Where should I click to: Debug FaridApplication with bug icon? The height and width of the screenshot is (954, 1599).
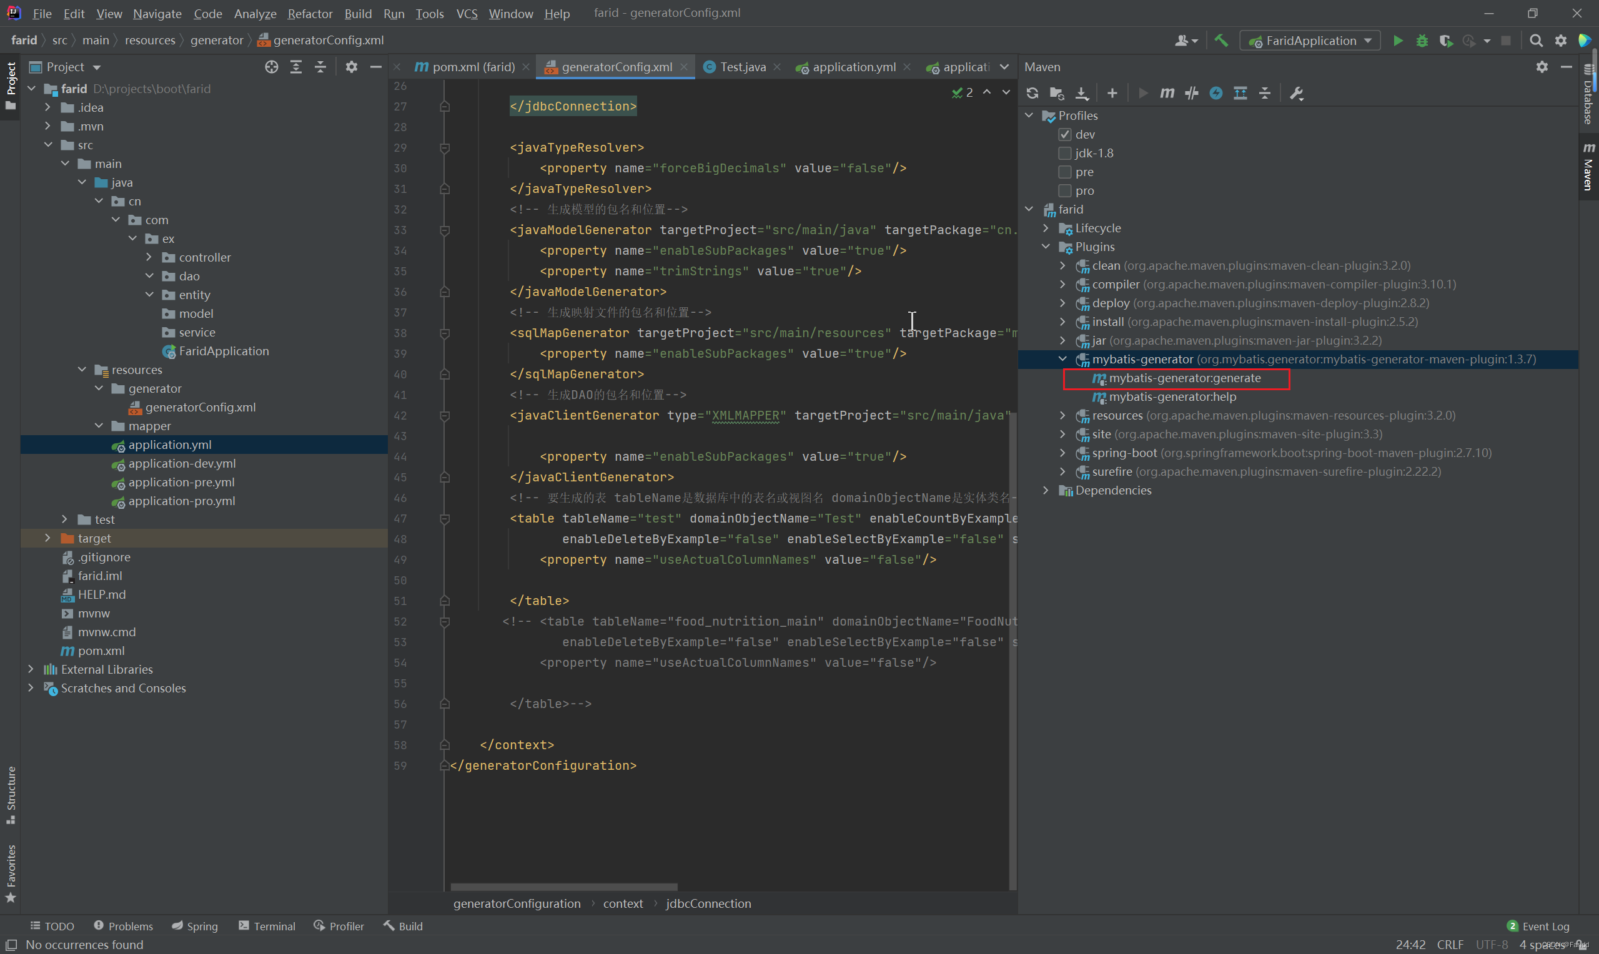(1422, 41)
